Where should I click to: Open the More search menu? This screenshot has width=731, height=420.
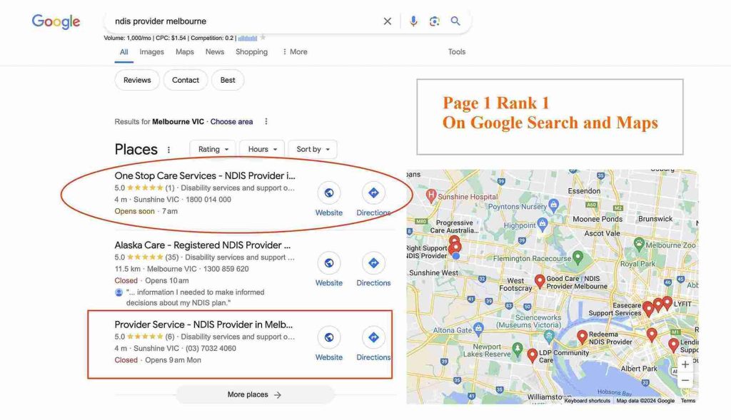point(295,51)
